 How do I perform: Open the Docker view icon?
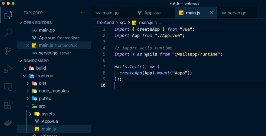[x=8, y=123]
